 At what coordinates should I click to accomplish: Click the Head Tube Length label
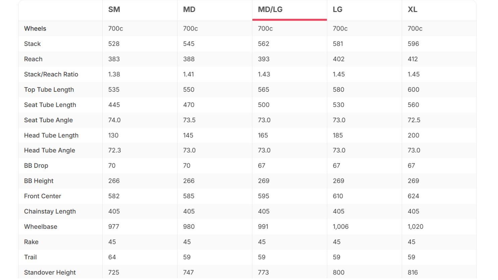pyautogui.click(x=51, y=135)
